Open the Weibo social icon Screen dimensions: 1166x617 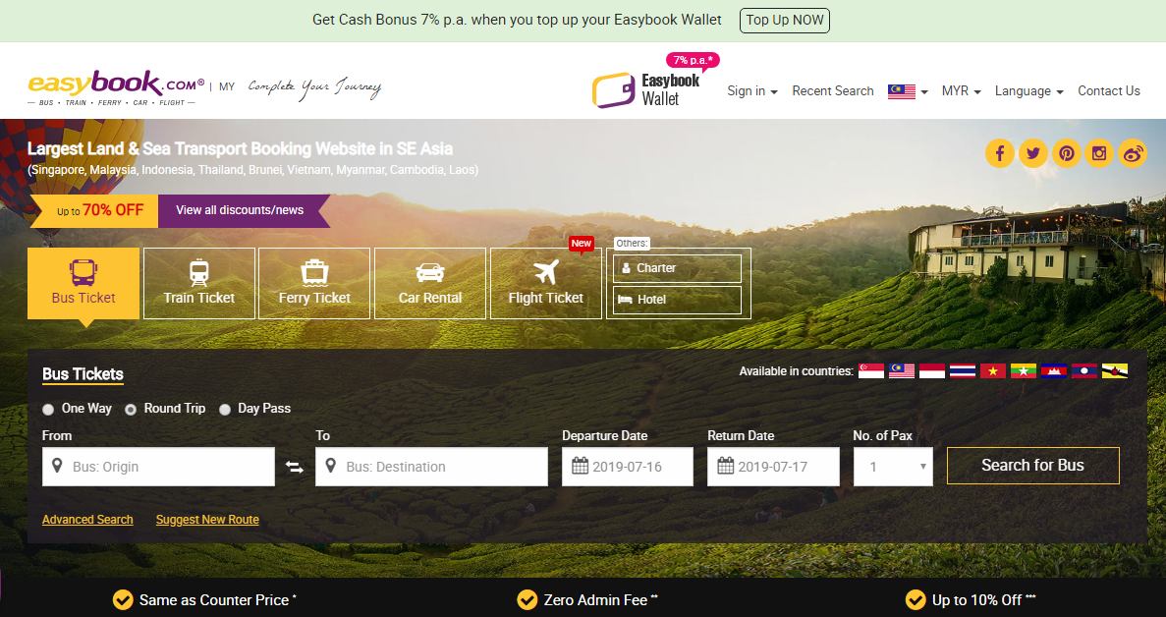[x=1133, y=154]
